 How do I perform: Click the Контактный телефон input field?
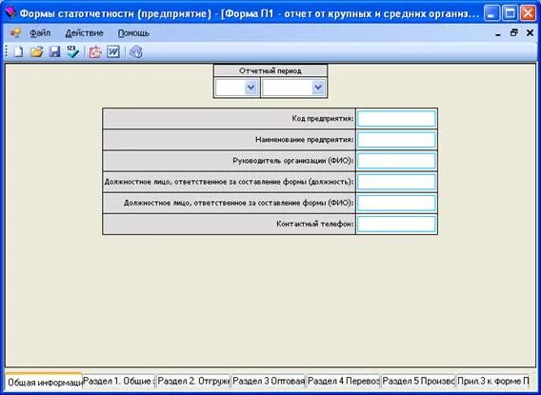396,224
